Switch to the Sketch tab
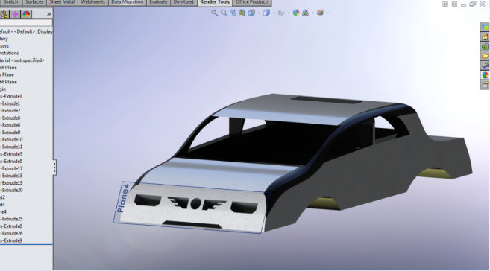This screenshot has width=490, height=271. click(10, 2)
